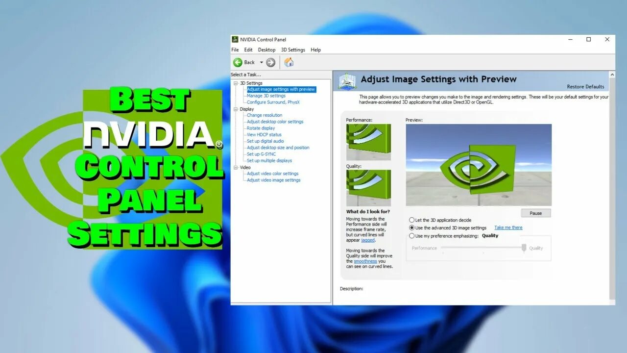Click the 3D Settings tree label

tap(251, 83)
